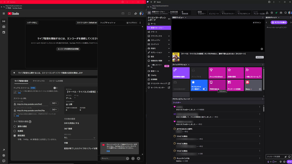The height and width of the screenshot is (164, 292).
Task: Switch to the ストリームの状態 tab
Action: click(56, 81)
